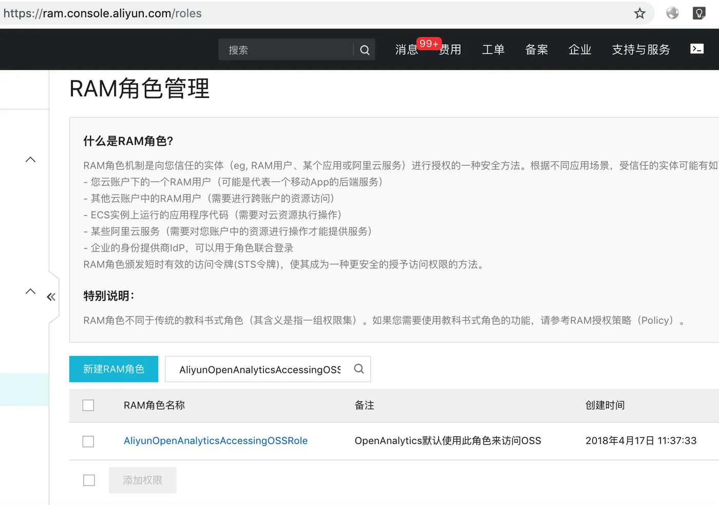This screenshot has height=505, width=719.
Task: Click the 备注 column header
Action: 364,405
